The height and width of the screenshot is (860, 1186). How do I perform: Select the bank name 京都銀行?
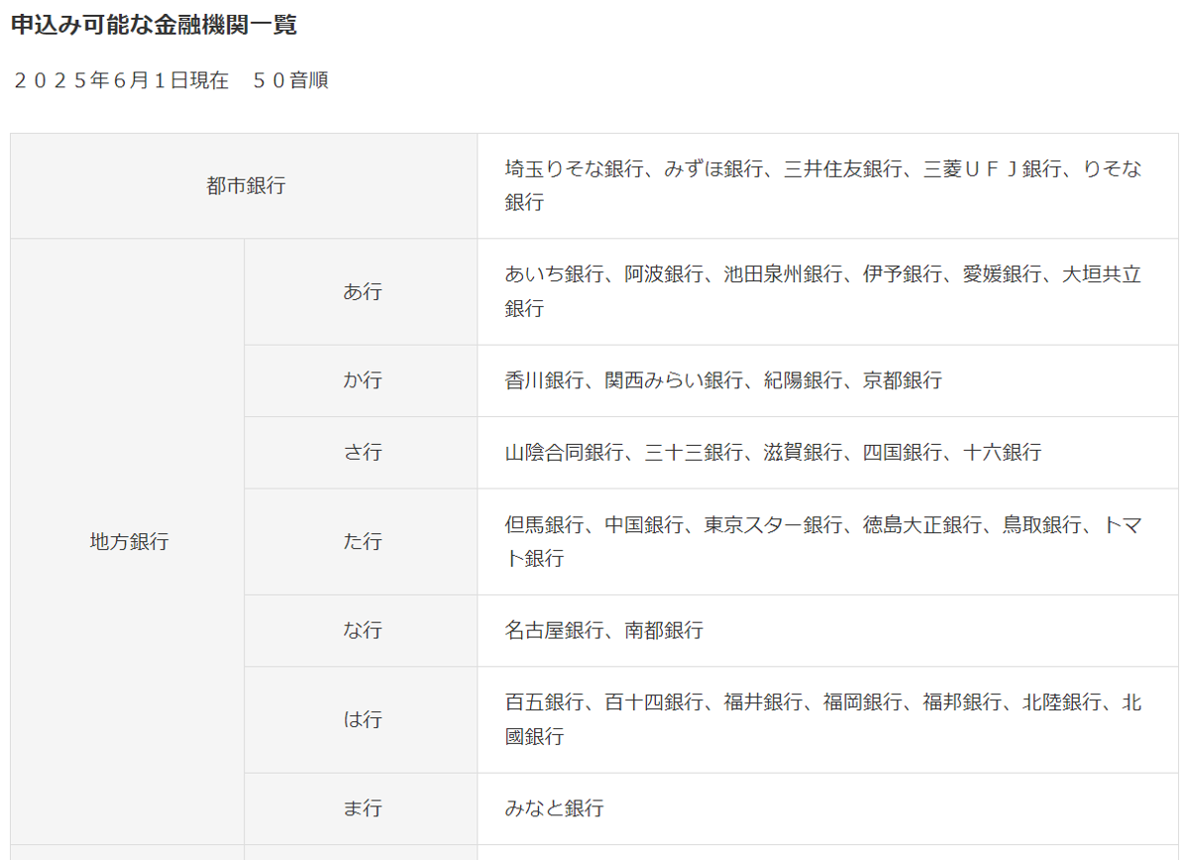point(903,380)
